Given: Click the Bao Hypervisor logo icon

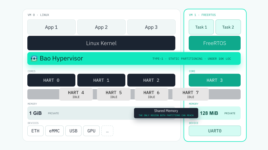Looking at the screenshot, I should (34, 59).
